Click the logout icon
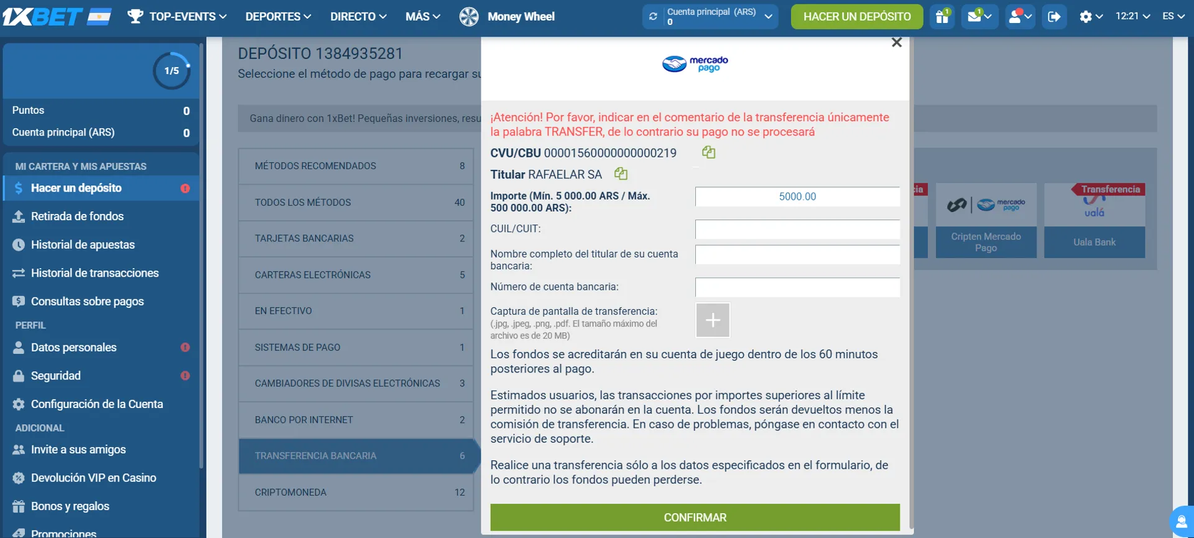This screenshot has width=1194, height=538. 1054,17
